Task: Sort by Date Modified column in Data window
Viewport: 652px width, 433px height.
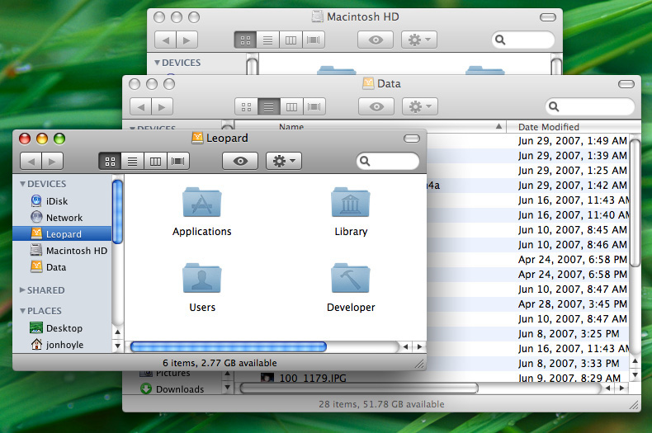Action: [x=568, y=127]
